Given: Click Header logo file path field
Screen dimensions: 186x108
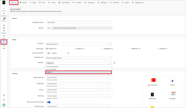Looking at the screenshot, I should [x=75, y=84].
